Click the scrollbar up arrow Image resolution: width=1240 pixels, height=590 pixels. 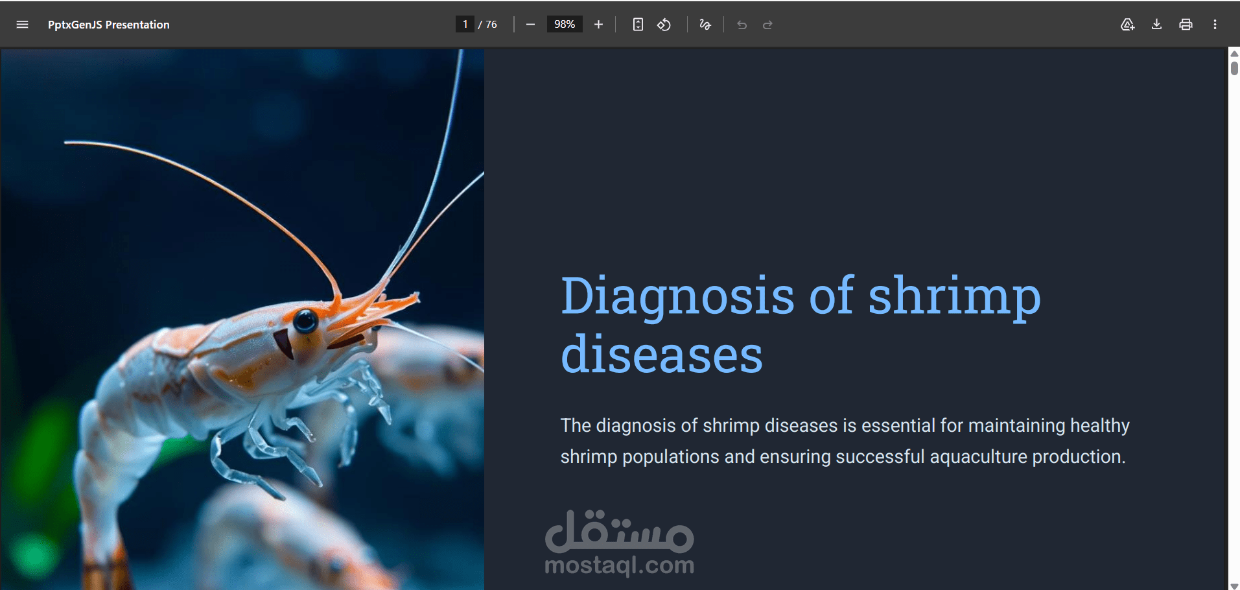click(x=1234, y=53)
